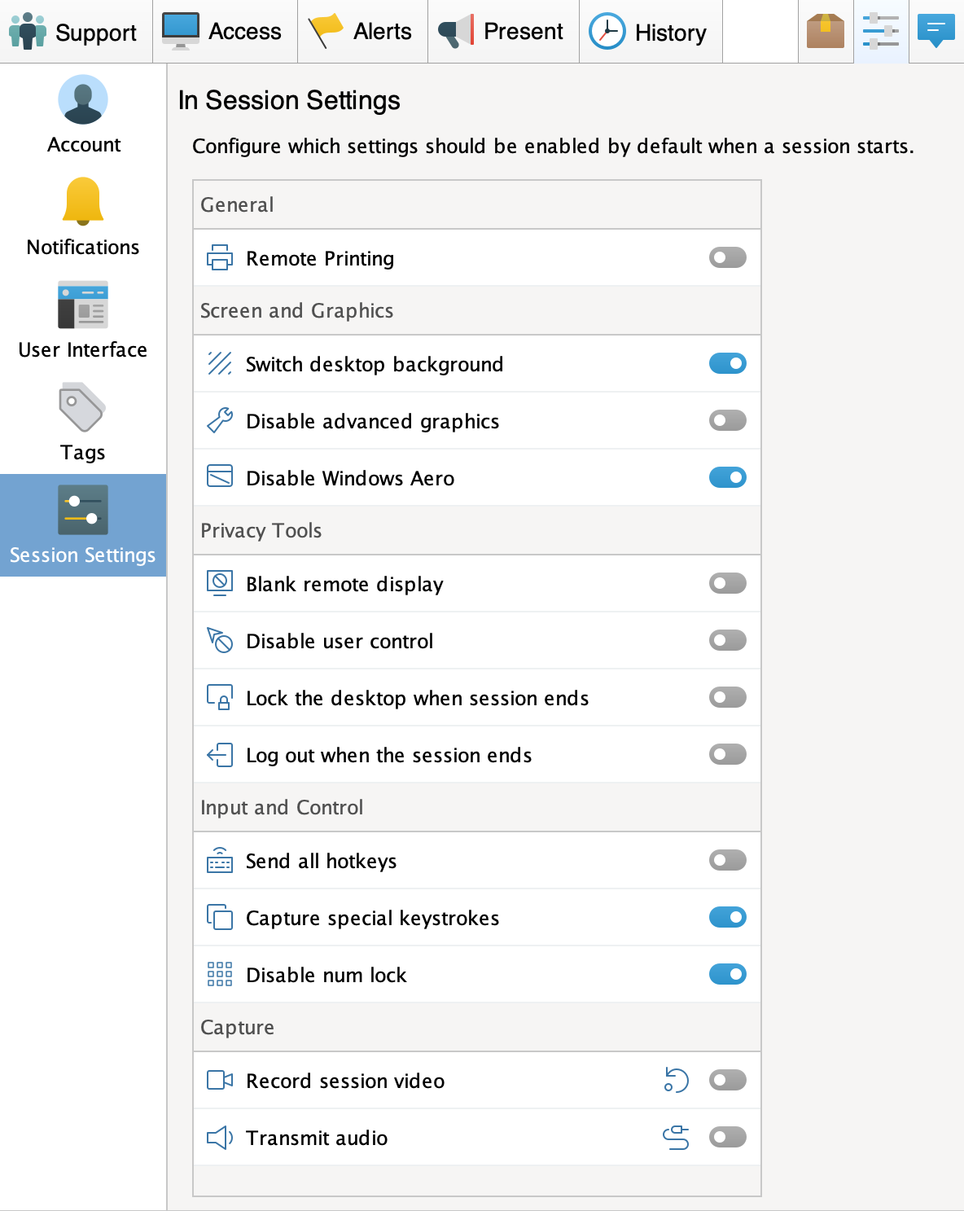Open User Interface settings in the sidebar

tap(83, 320)
